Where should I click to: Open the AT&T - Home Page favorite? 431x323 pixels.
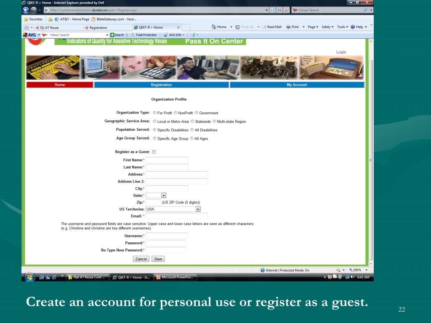coord(72,19)
